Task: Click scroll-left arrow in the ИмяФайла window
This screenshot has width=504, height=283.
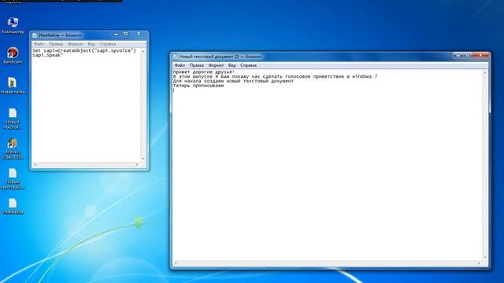Action: coord(35,165)
